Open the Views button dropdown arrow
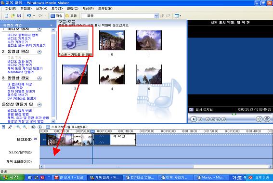 tap(181, 16)
